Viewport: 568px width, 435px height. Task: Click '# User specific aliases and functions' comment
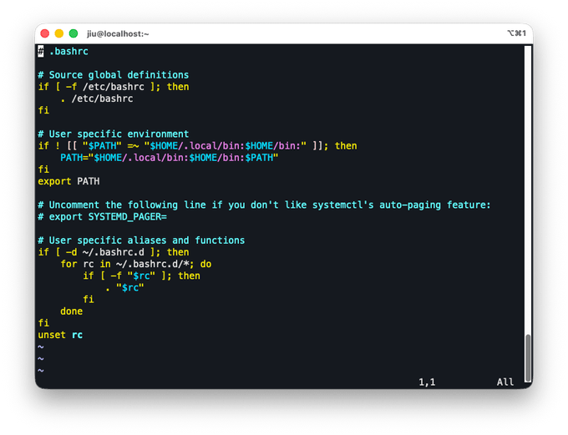click(141, 240)
